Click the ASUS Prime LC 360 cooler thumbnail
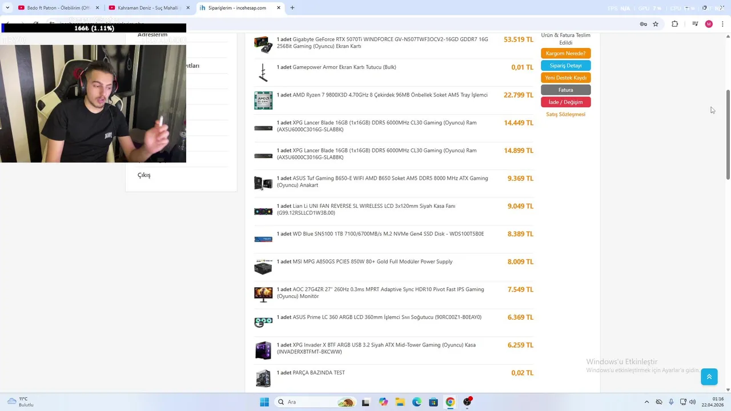The image size is (731, 411). 263,323
